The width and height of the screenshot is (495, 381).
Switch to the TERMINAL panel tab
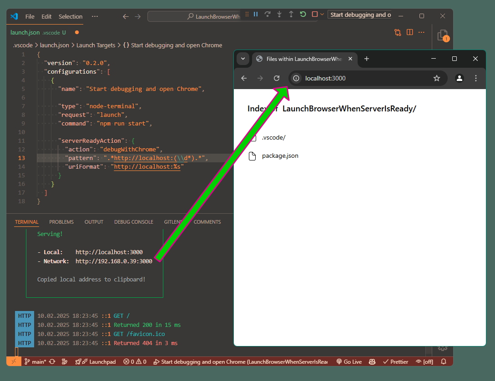(x=26, y=222)
